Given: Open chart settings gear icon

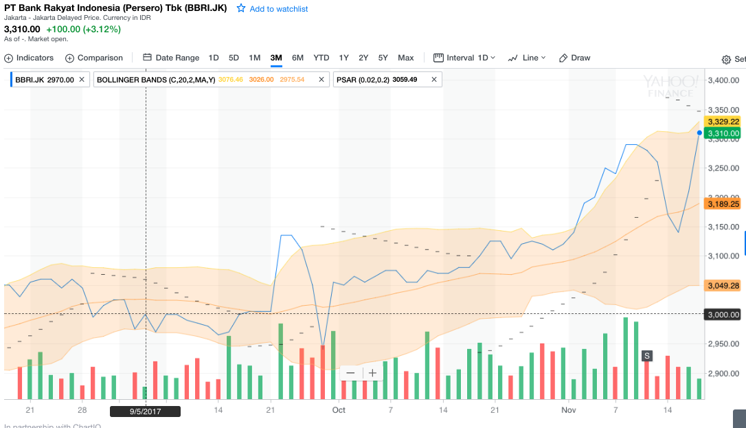Looking at the screenshot, I should [726, 60].
